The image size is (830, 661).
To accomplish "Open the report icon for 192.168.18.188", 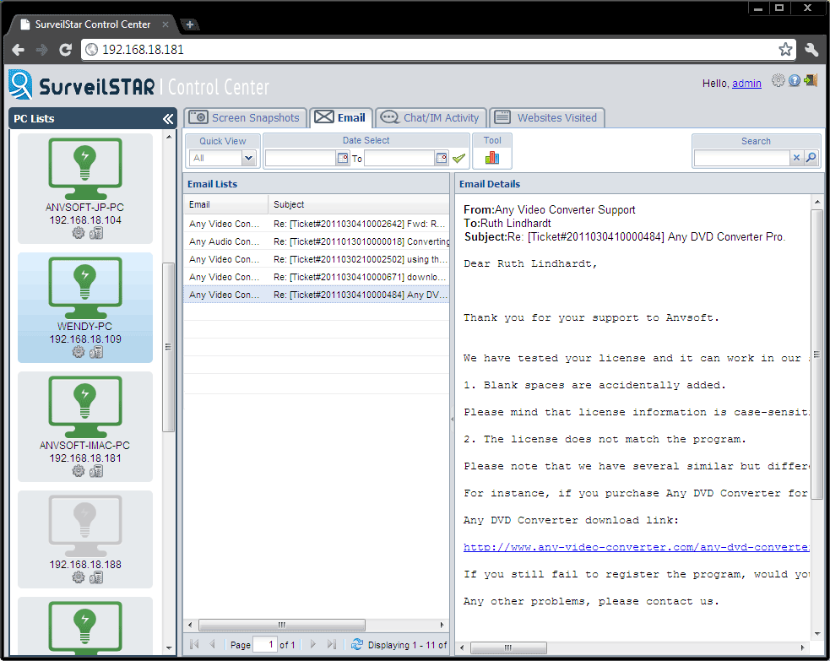I will pyautogui.click(x=96, y=577).
